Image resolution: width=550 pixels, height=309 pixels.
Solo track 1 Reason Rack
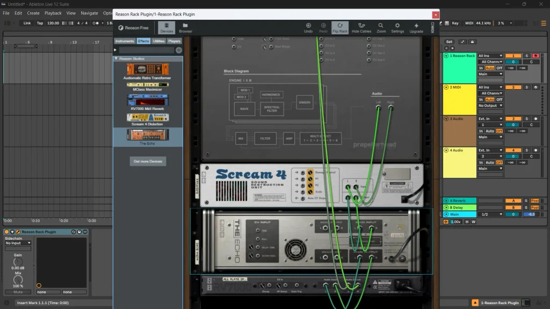coord(526,56)
